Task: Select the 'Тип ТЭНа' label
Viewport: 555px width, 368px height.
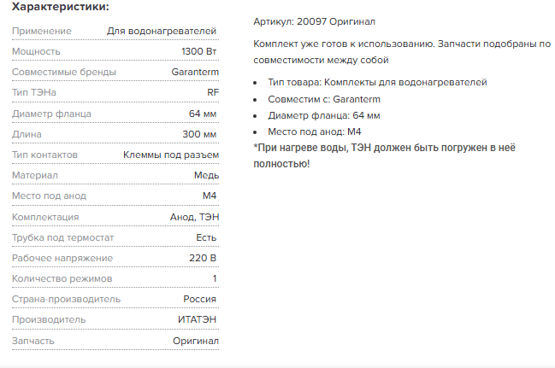Action: pos(34,92)
